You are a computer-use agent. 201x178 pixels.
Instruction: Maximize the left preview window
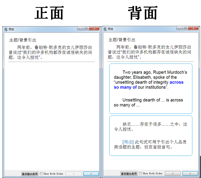[x=86, y=29]
